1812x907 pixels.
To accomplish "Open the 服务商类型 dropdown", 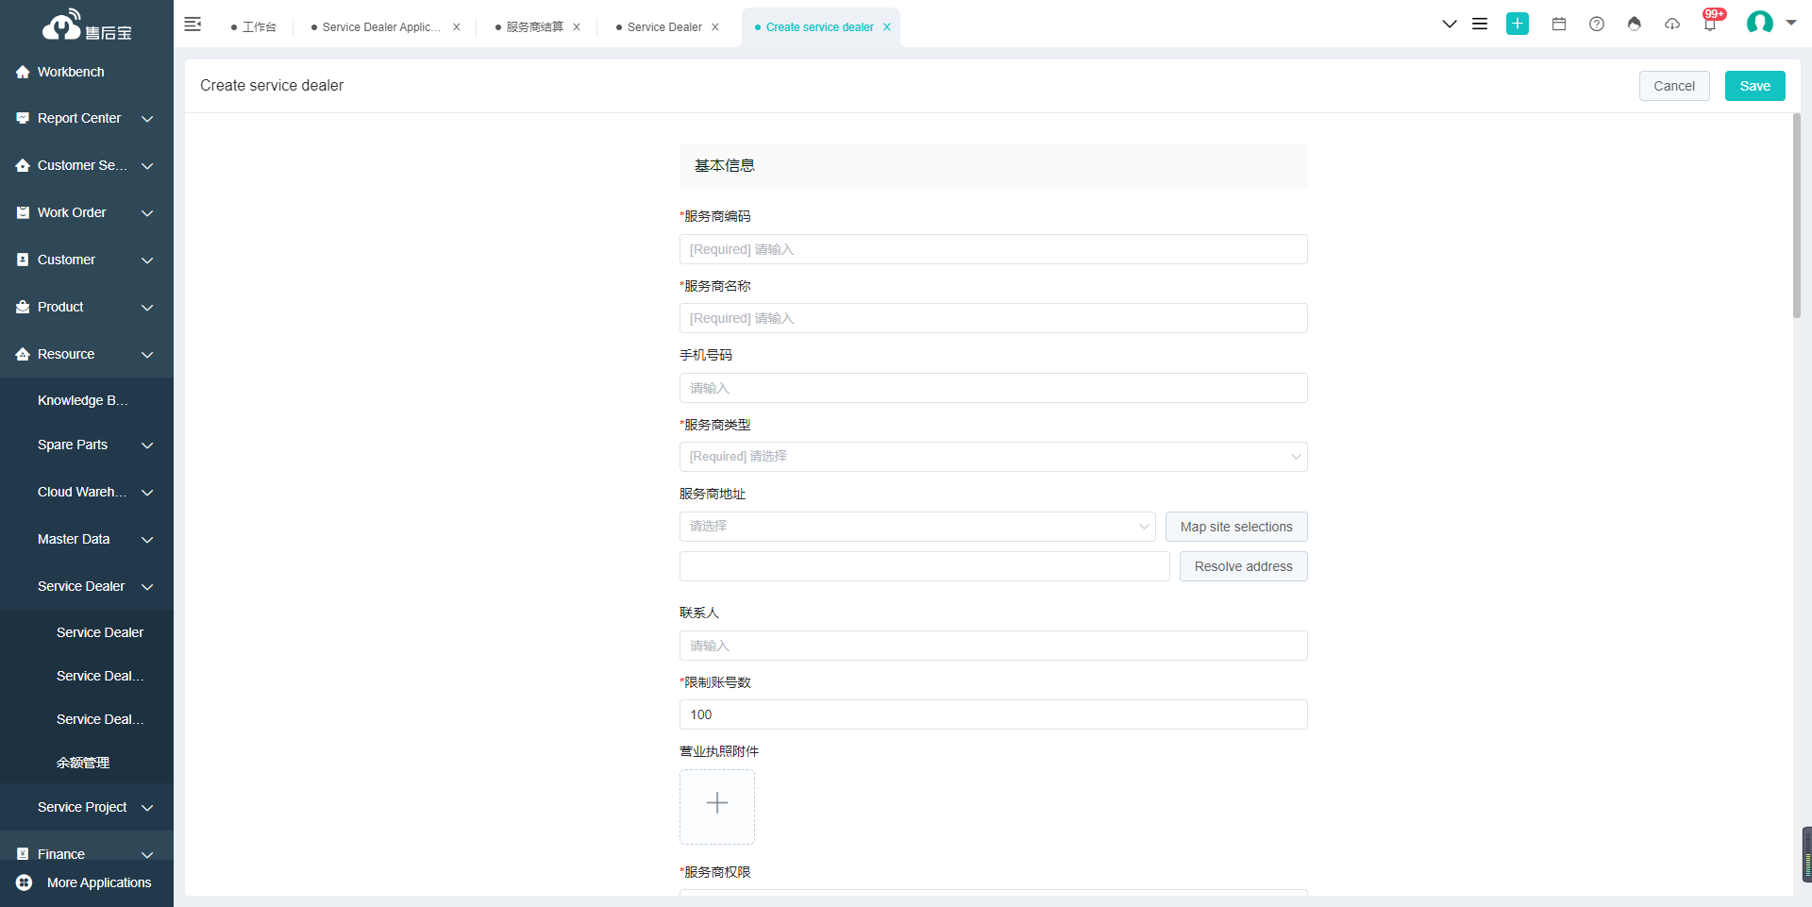I will (x=994, y=457).
